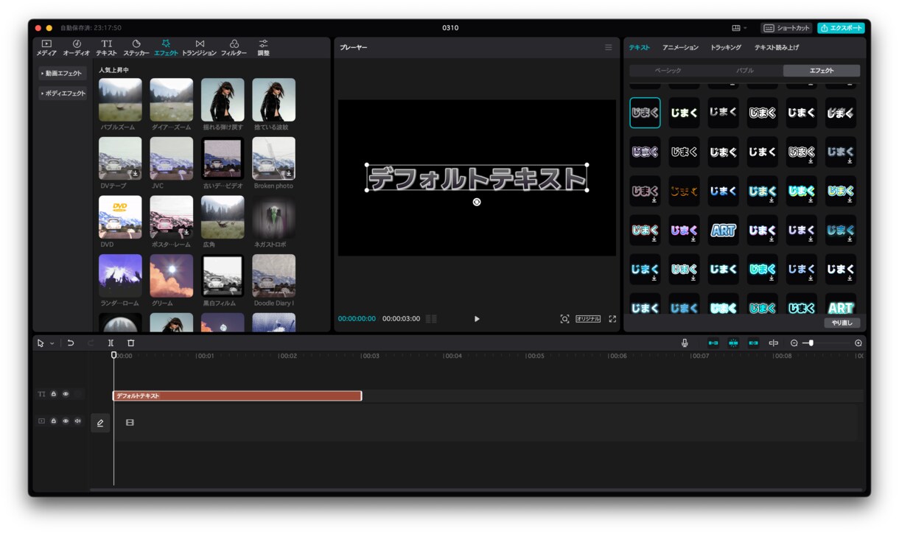The image size is (899, 534).
Task: Delete the selected clip with trash icon
Action: [130, 343]
